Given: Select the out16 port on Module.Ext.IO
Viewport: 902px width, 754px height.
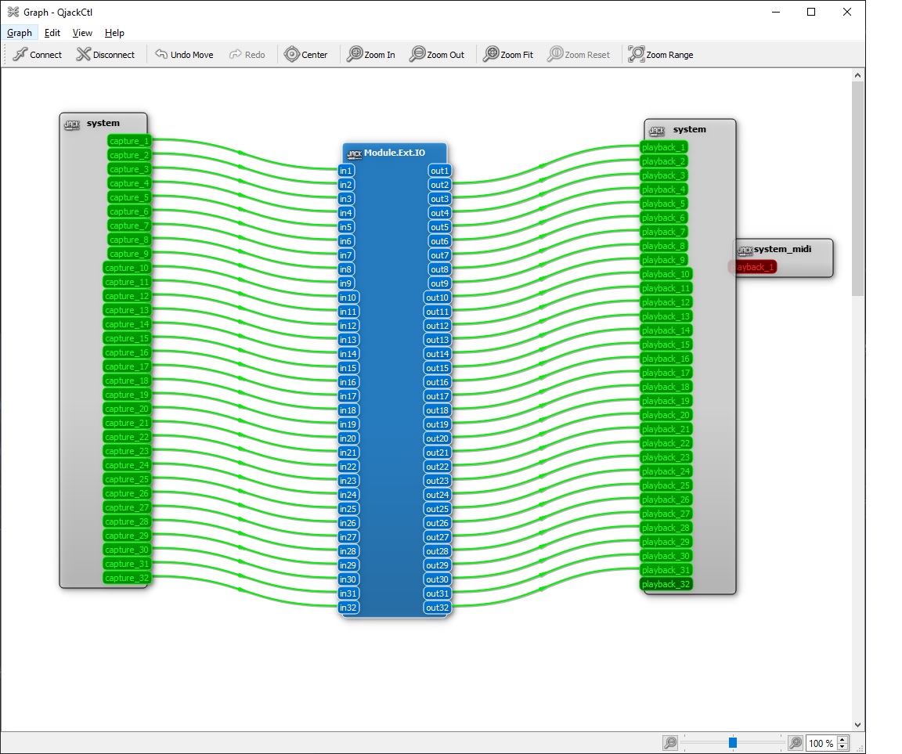Looking at the screenshot, I should pyautogui.click(x=437, y=382).
